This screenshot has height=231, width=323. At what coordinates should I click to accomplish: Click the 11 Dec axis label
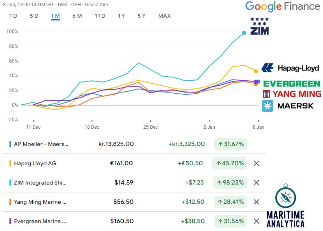[x=33, y=127]
